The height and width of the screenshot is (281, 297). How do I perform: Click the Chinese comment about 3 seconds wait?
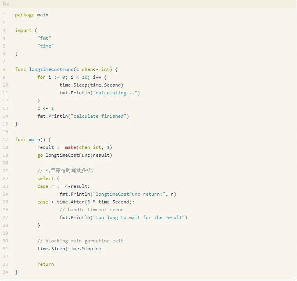click(x=65, y=170)
